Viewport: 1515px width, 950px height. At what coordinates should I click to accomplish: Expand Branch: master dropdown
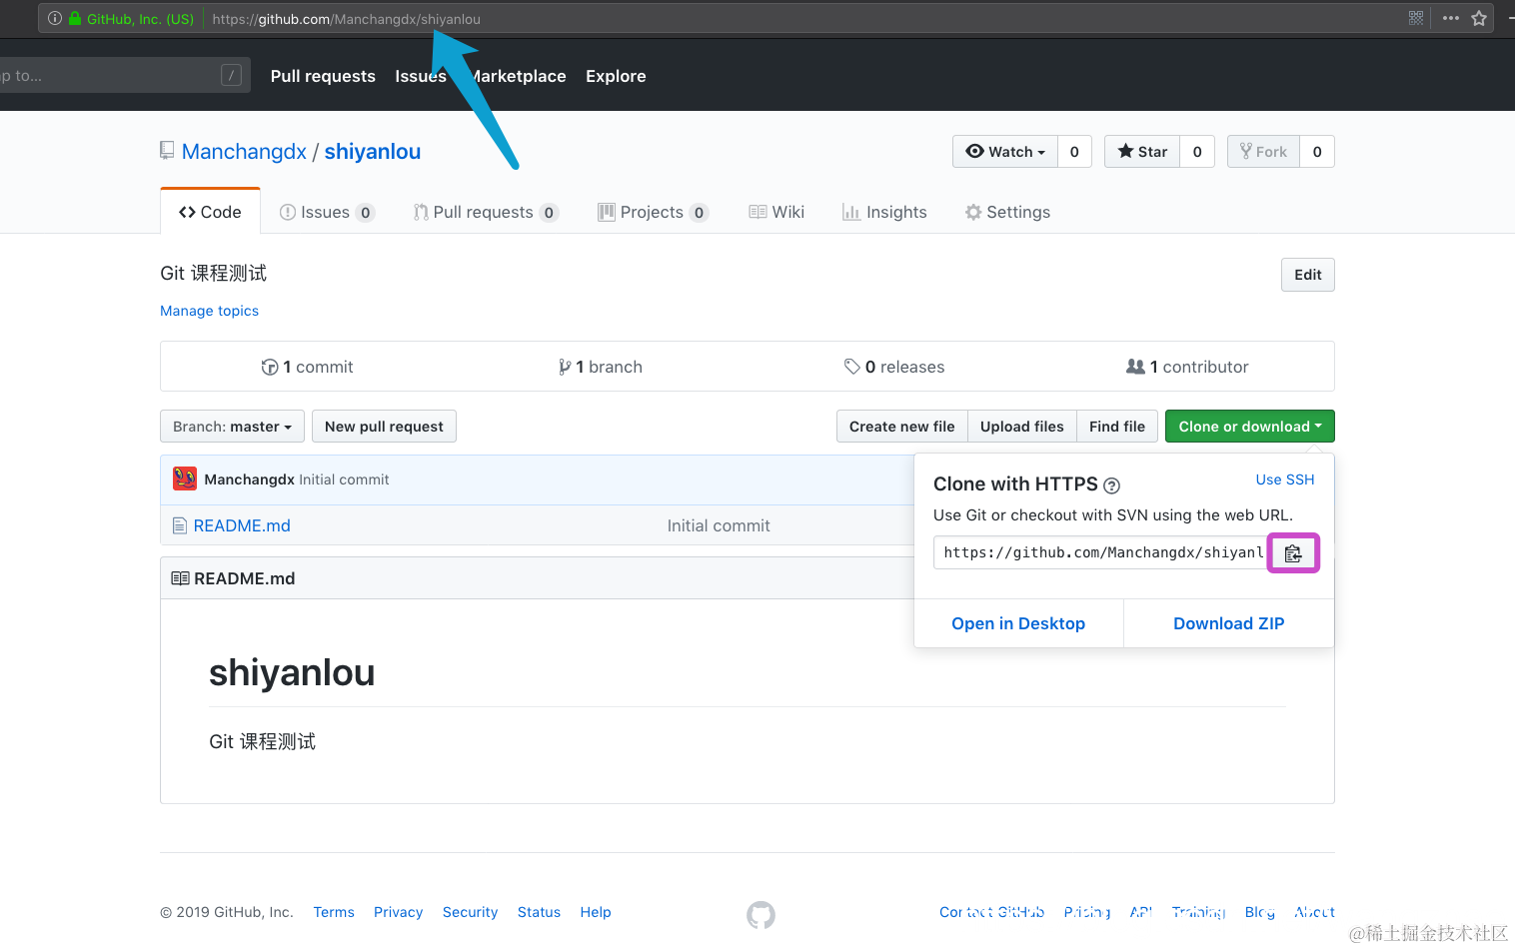tap(232, 427)
